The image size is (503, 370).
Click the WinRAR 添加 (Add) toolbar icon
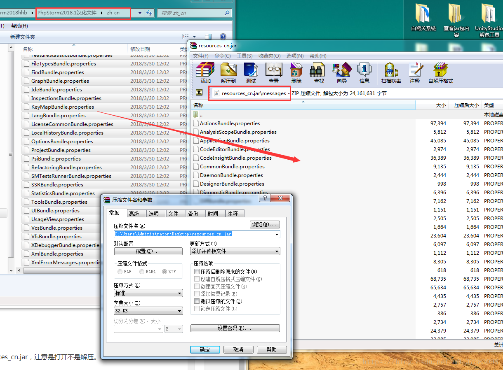click(x=206, y=73)
